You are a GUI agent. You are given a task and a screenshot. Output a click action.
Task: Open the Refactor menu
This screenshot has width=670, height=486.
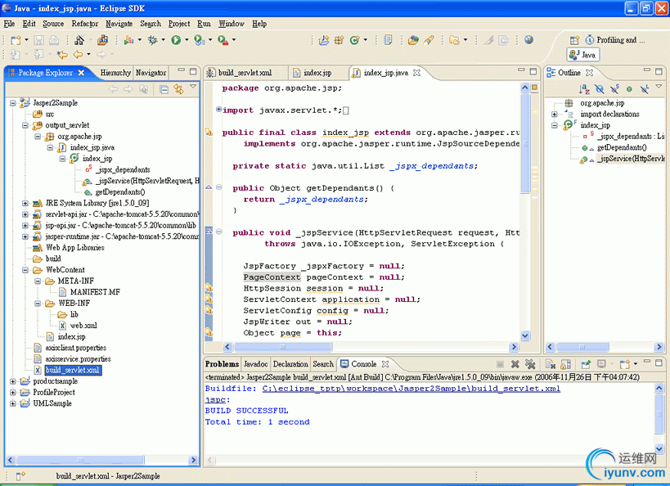(84, 24)
